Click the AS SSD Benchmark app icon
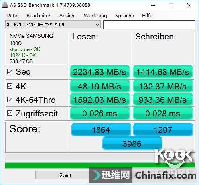Viewport: 199px width, 185px height. click(x=4, y=5)
